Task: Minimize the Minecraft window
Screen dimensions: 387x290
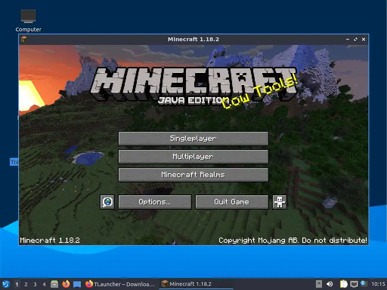Action: 348,39
